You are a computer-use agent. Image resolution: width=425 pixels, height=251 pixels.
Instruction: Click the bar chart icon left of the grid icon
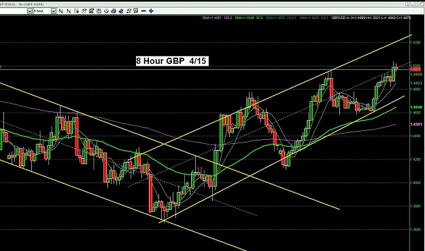(69, 11)
